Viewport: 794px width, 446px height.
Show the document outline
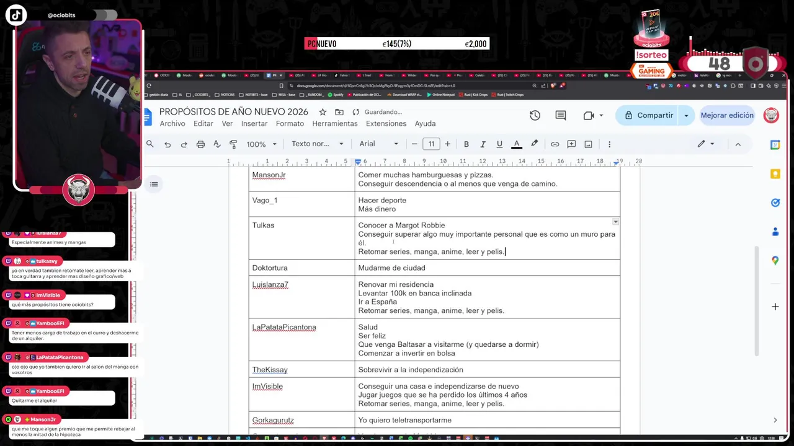point(154,184)
